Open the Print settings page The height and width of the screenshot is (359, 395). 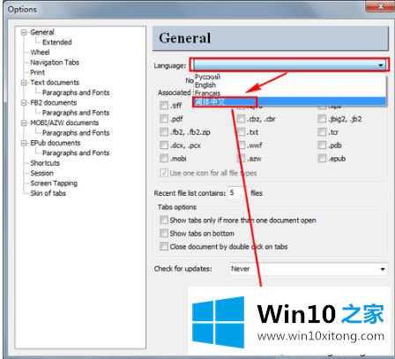tap(37, 72)
